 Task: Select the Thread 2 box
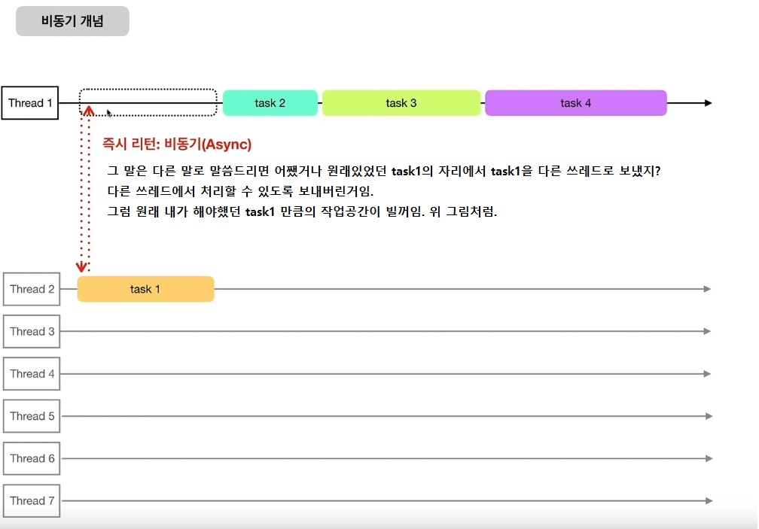click(x=32, y=290)
